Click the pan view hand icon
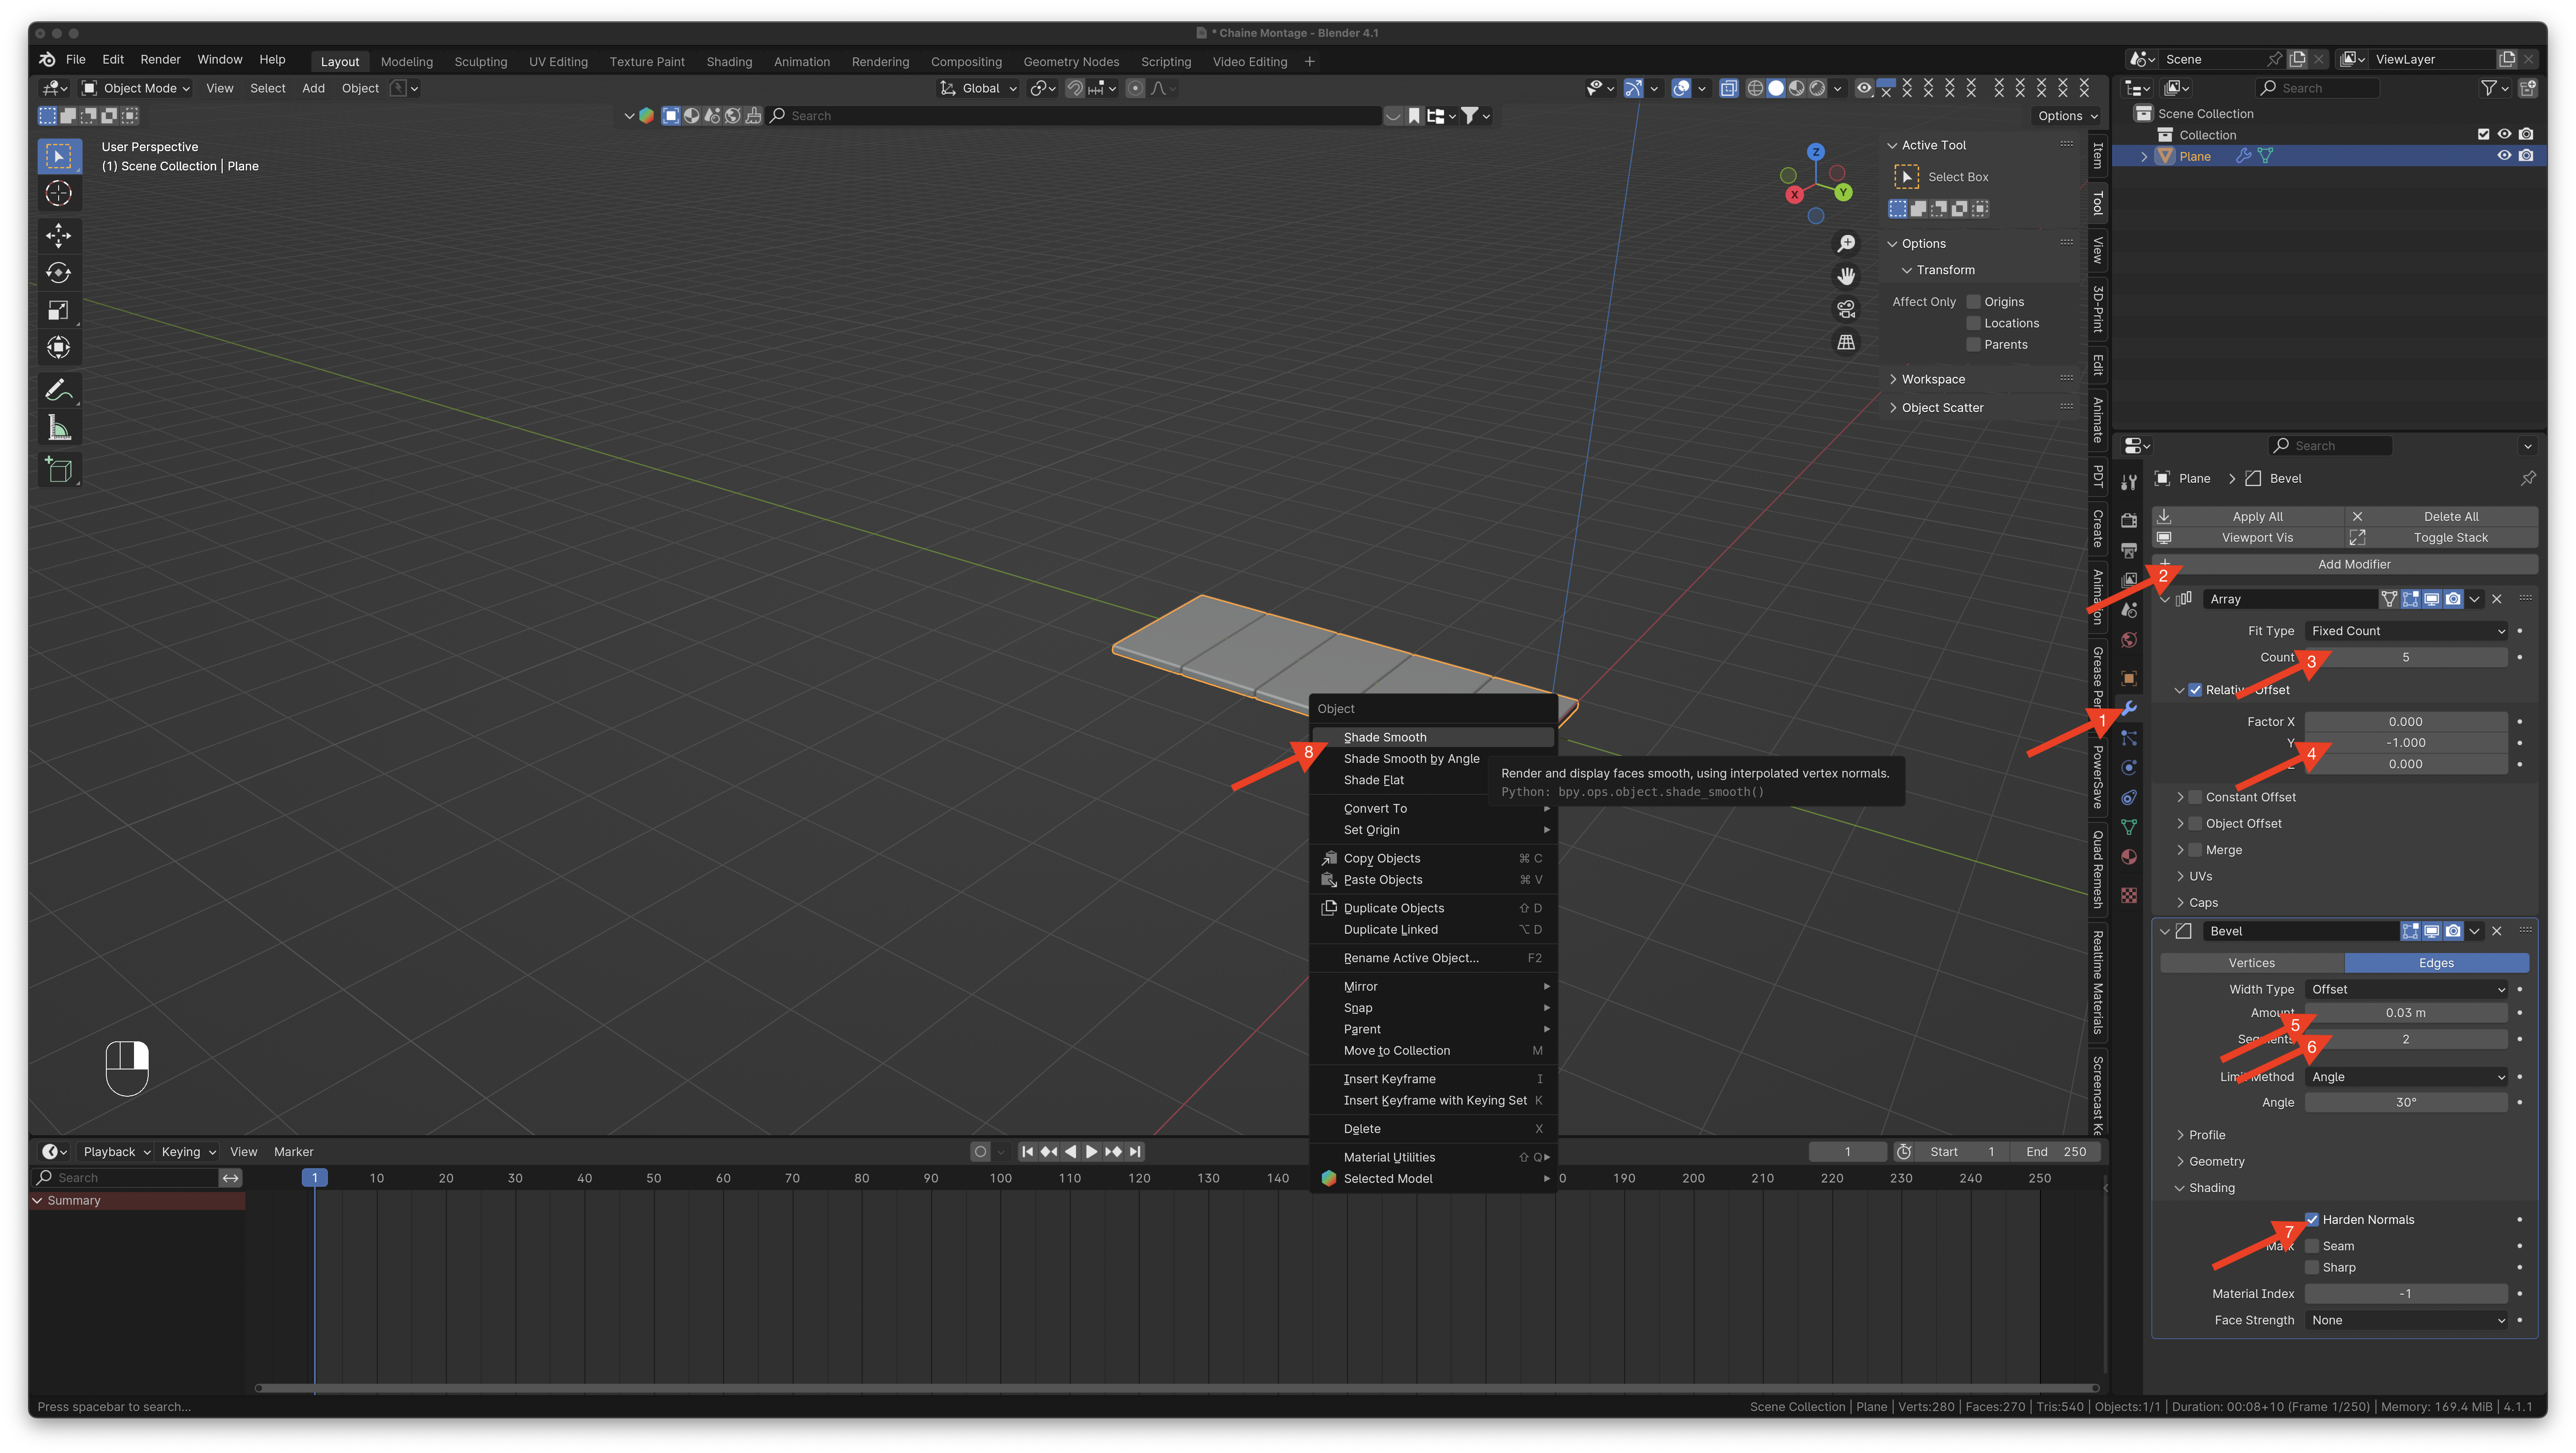 click(x=1846, y=276)
